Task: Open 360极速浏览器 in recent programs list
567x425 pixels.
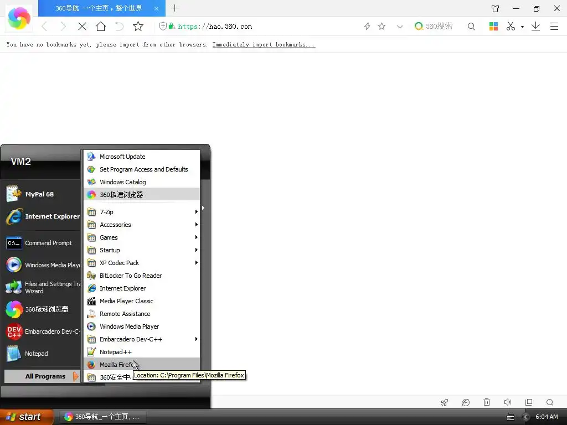Action: [x=42, y=309]
